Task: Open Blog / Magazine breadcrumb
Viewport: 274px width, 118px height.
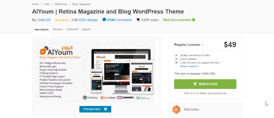Action: (x=82, y=4)
